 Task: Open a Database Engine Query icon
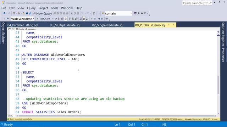coord(54,13)
